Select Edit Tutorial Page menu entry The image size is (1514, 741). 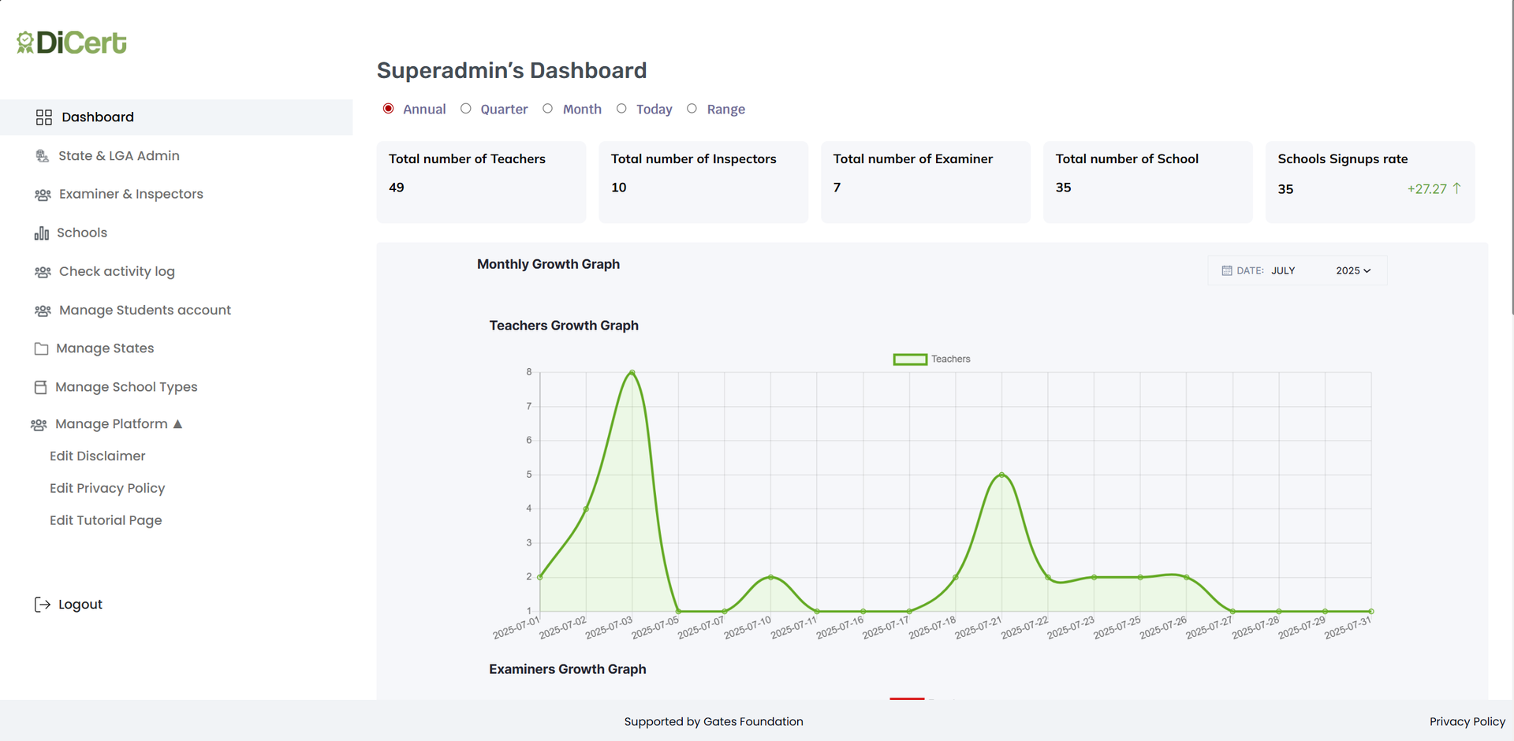click(105, 520)
